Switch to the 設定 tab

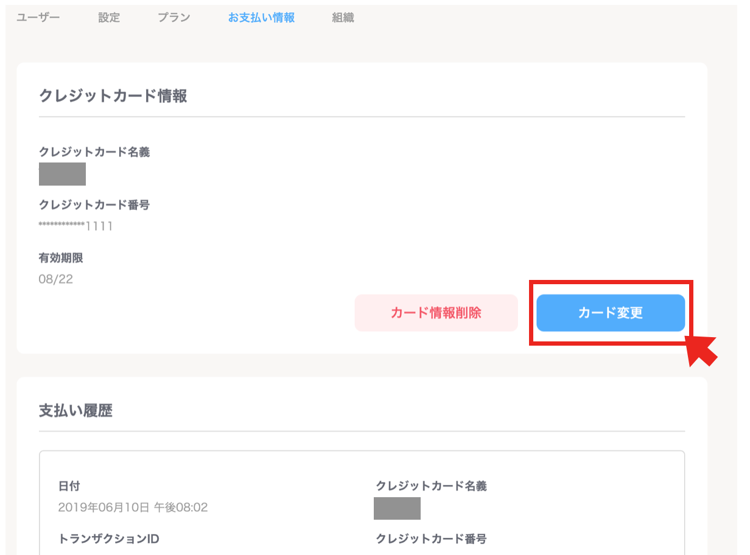click(109, 18)
